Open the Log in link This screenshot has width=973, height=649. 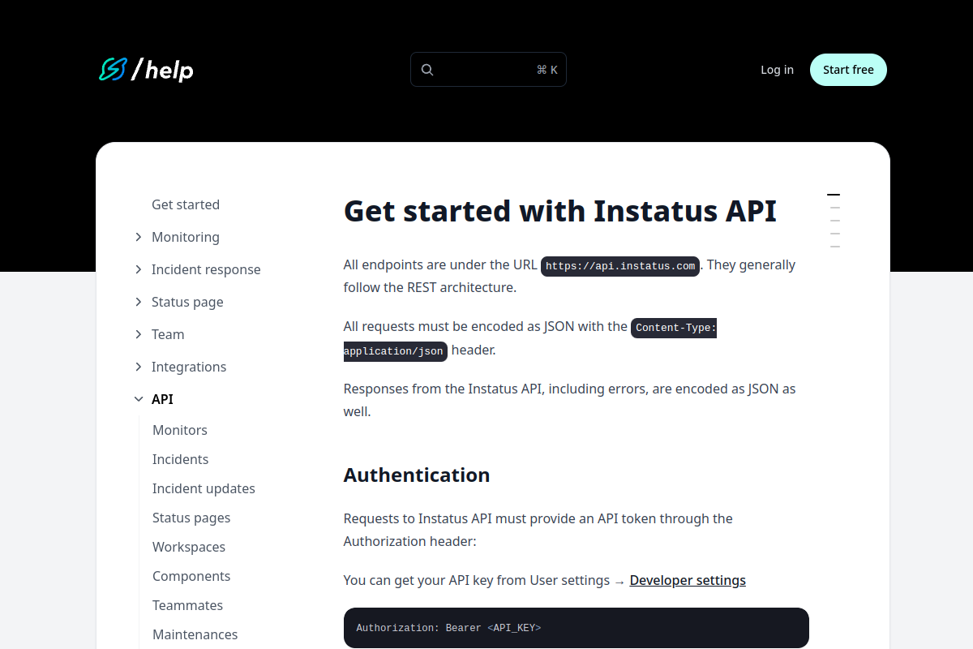(x=777, y=70)
